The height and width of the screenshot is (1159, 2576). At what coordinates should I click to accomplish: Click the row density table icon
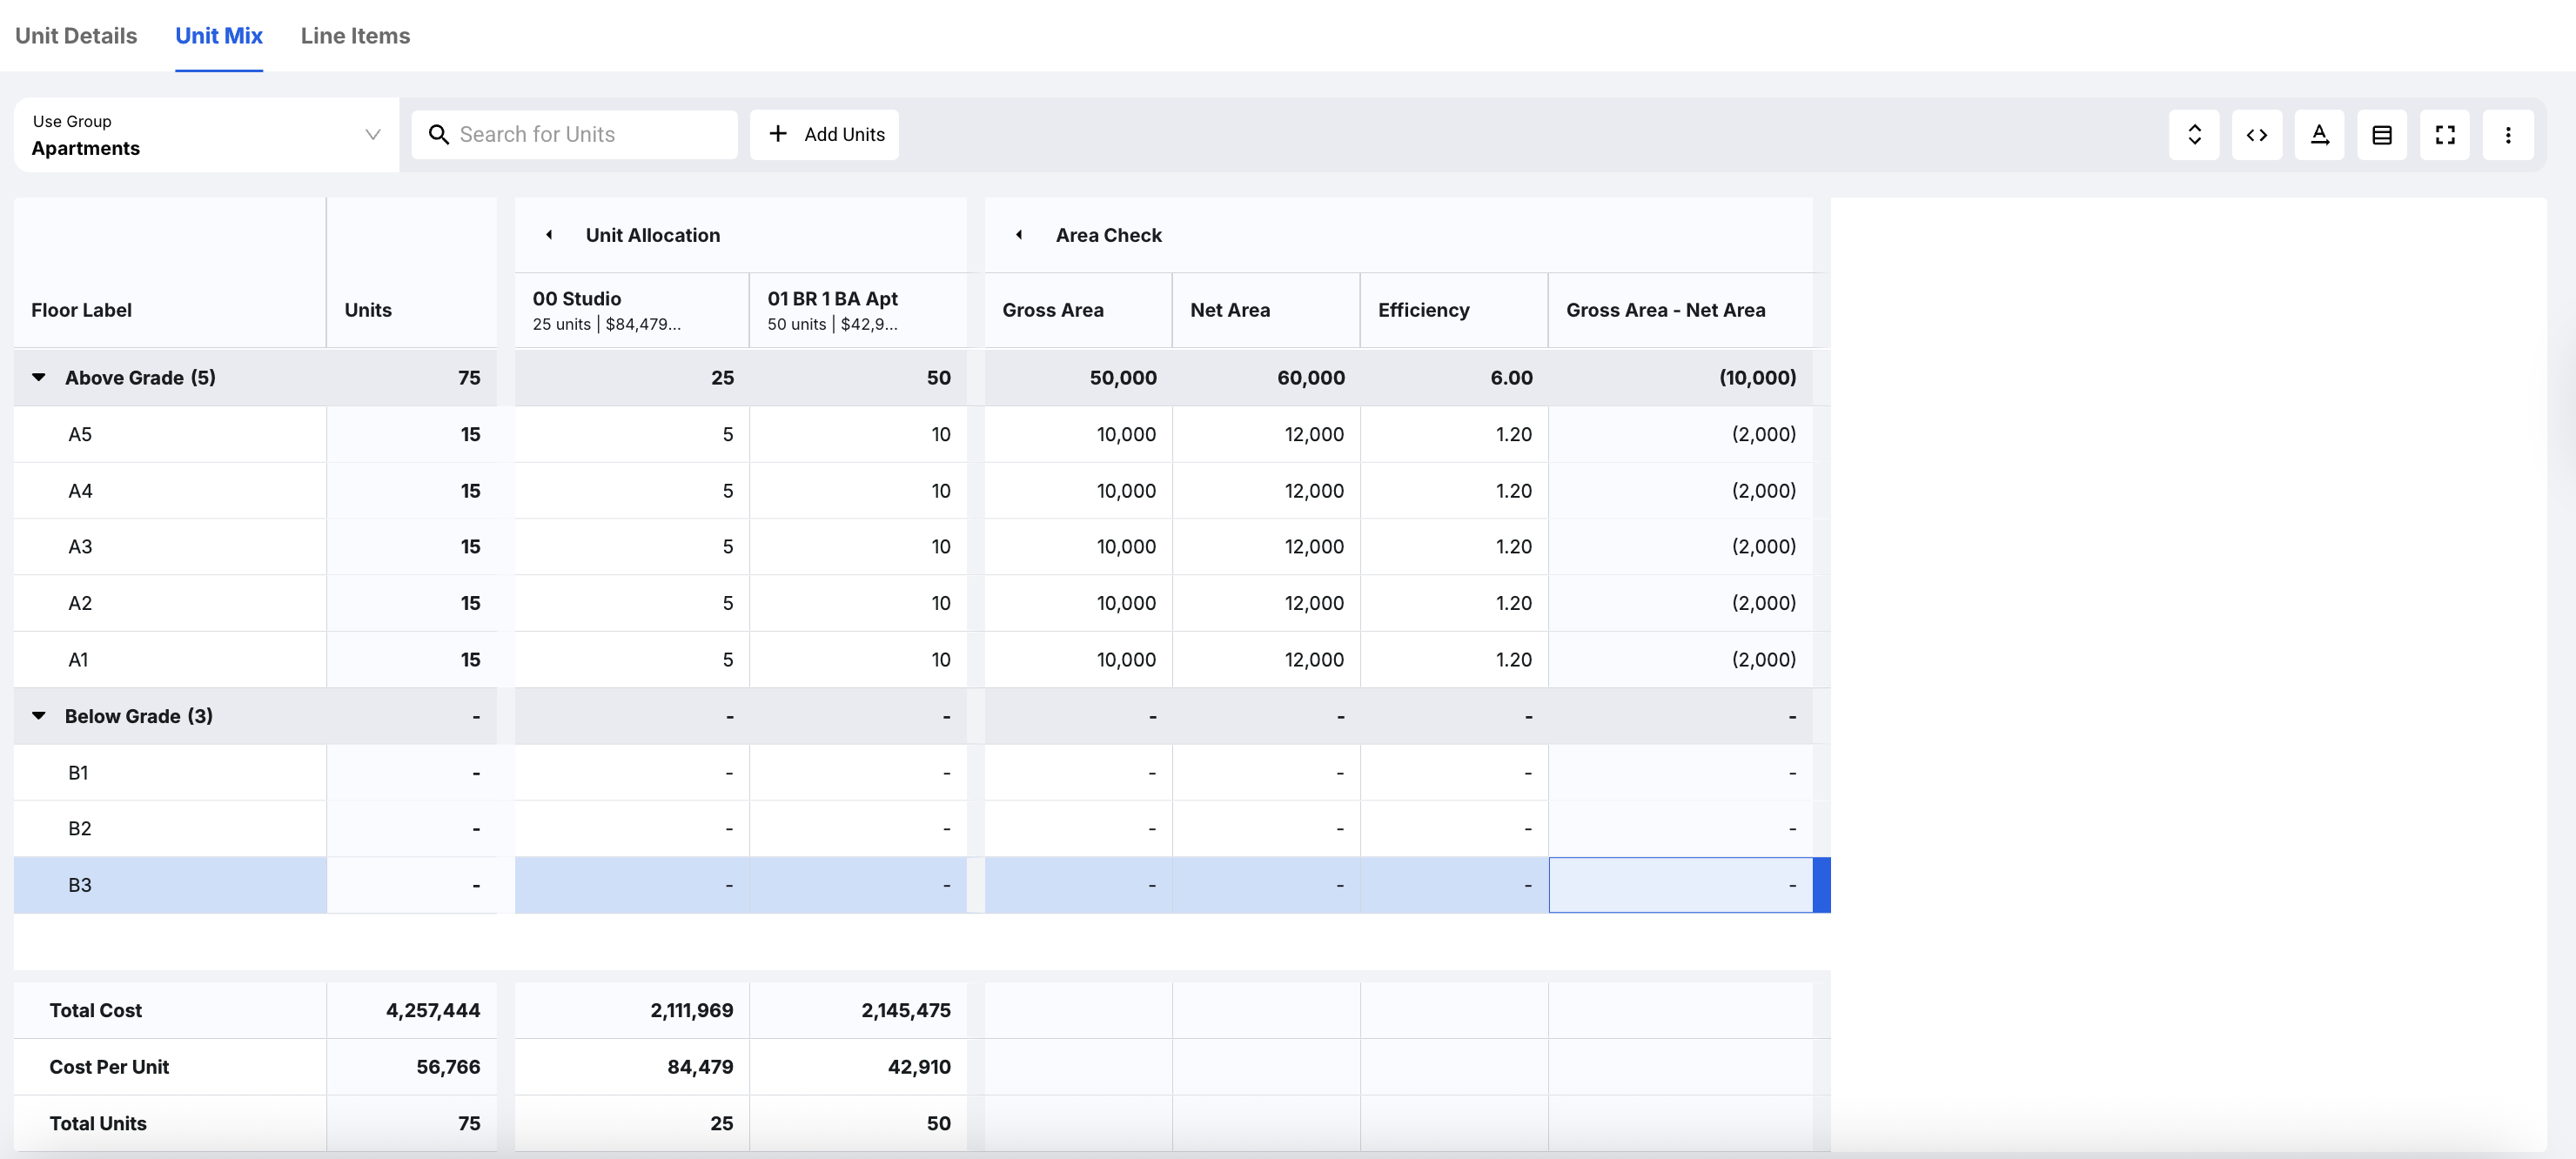click(2382, 135)
